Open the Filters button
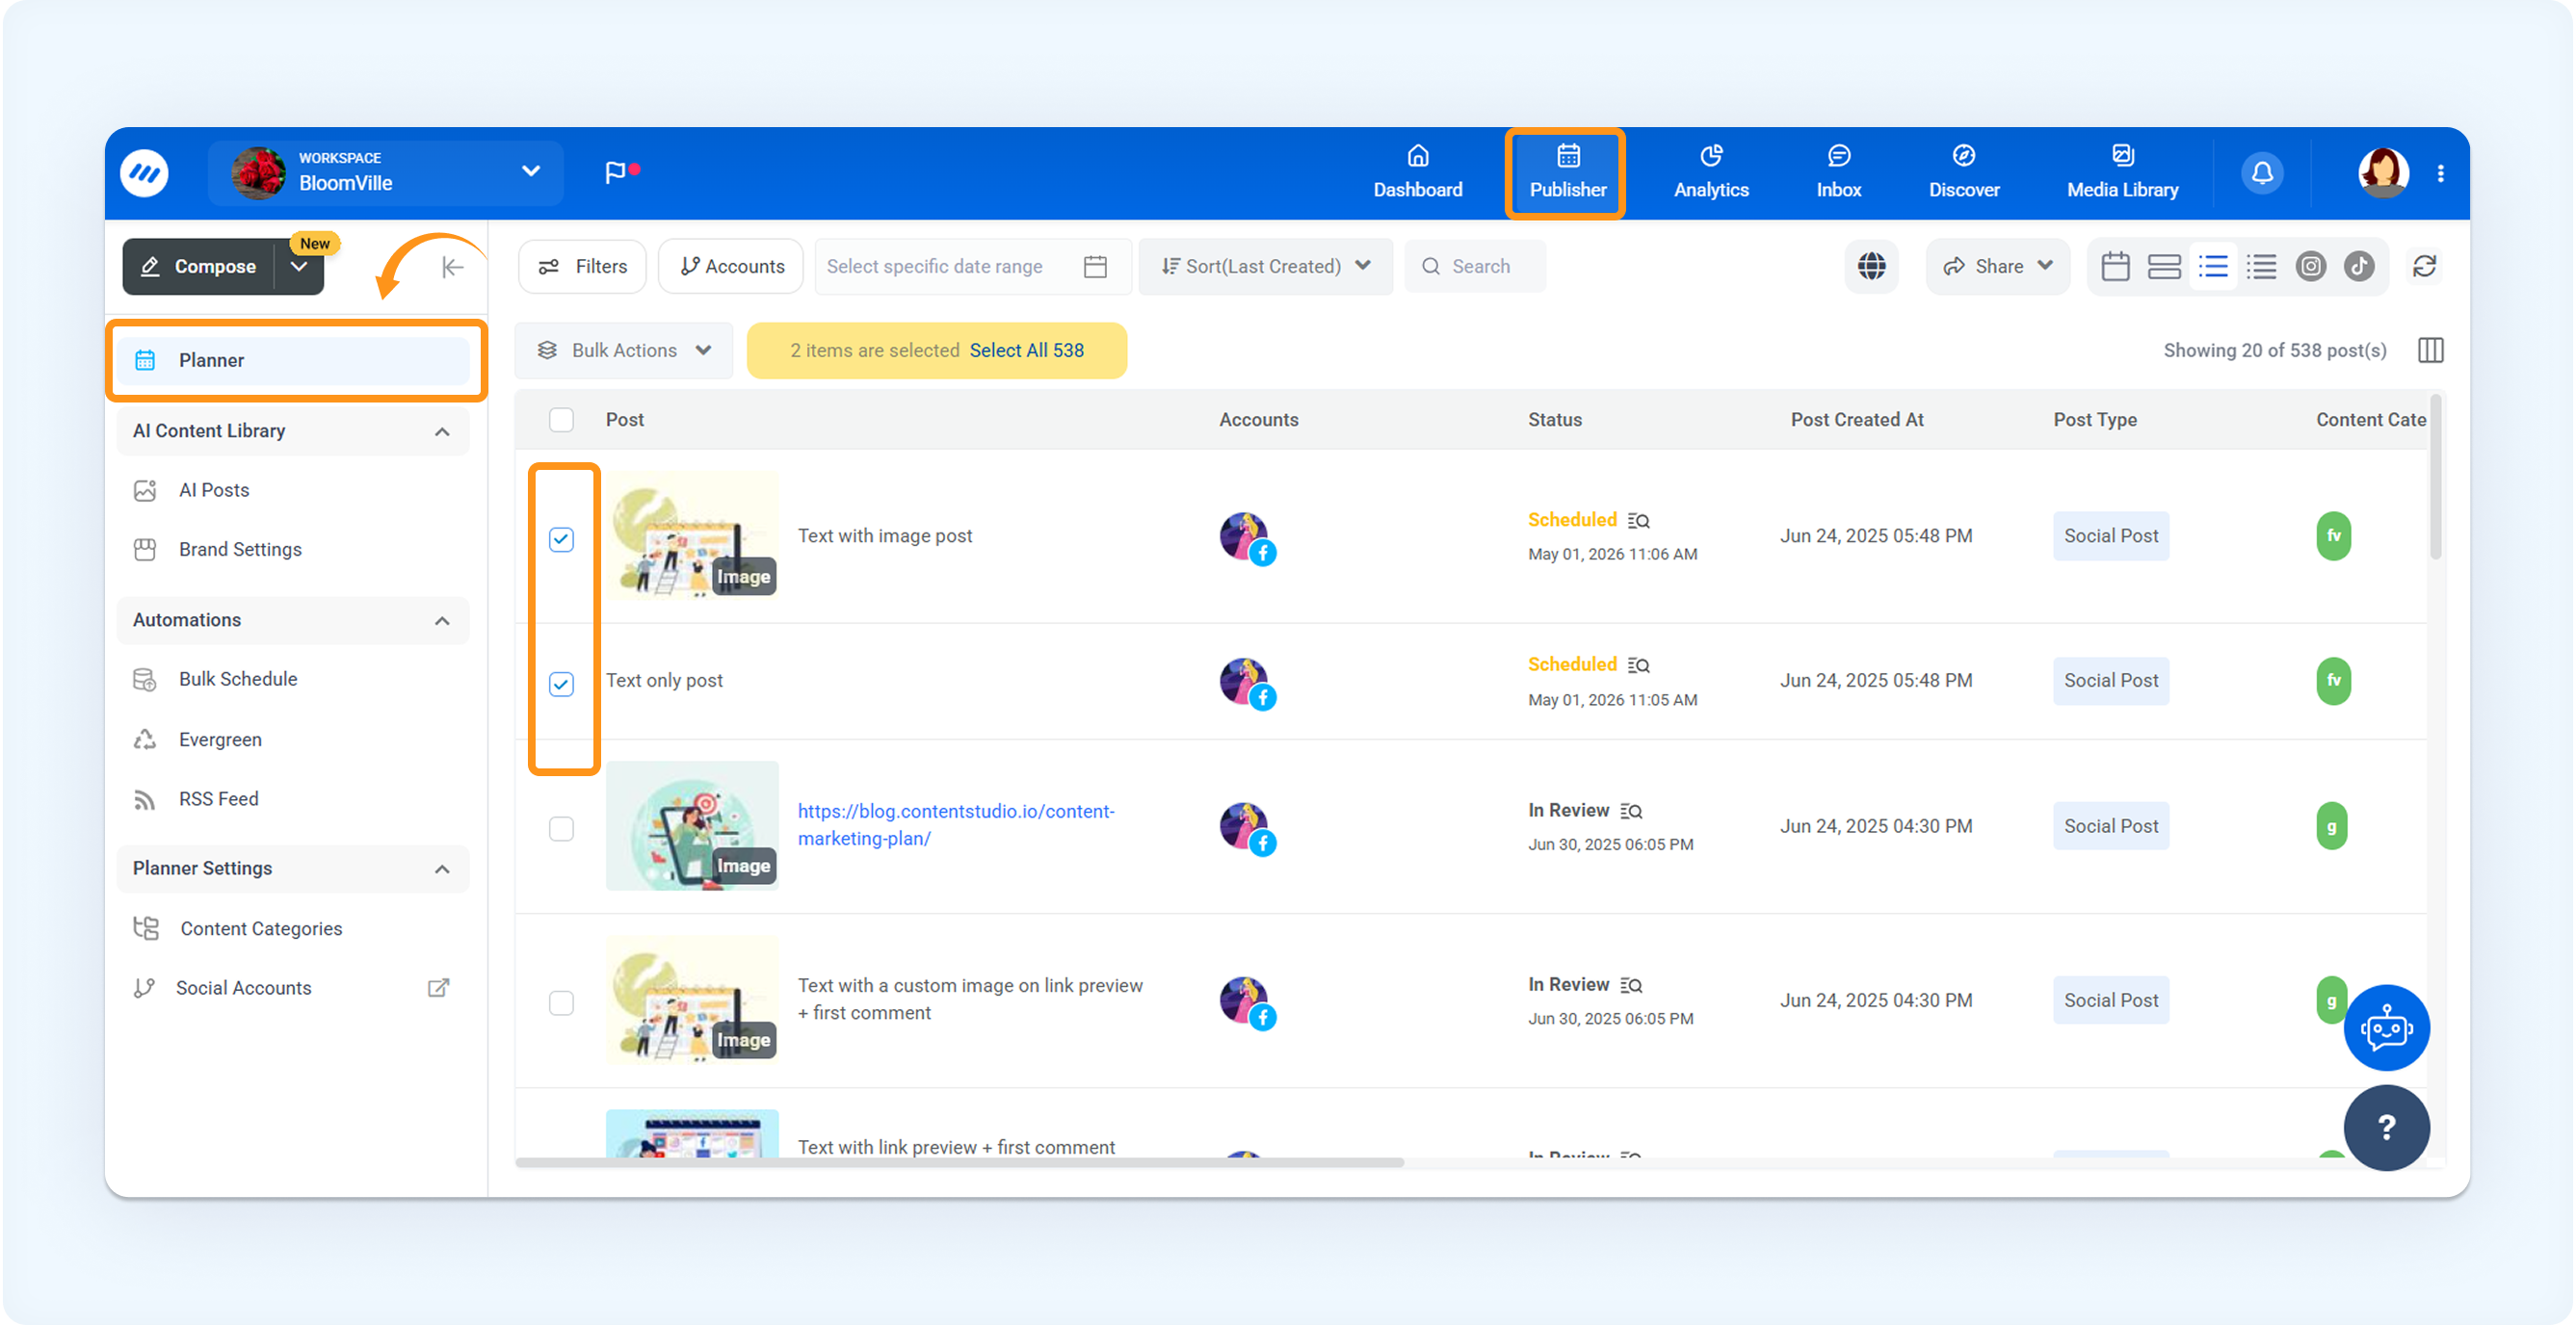This screenshot has height=1325, width=2576. click(583, 267)
